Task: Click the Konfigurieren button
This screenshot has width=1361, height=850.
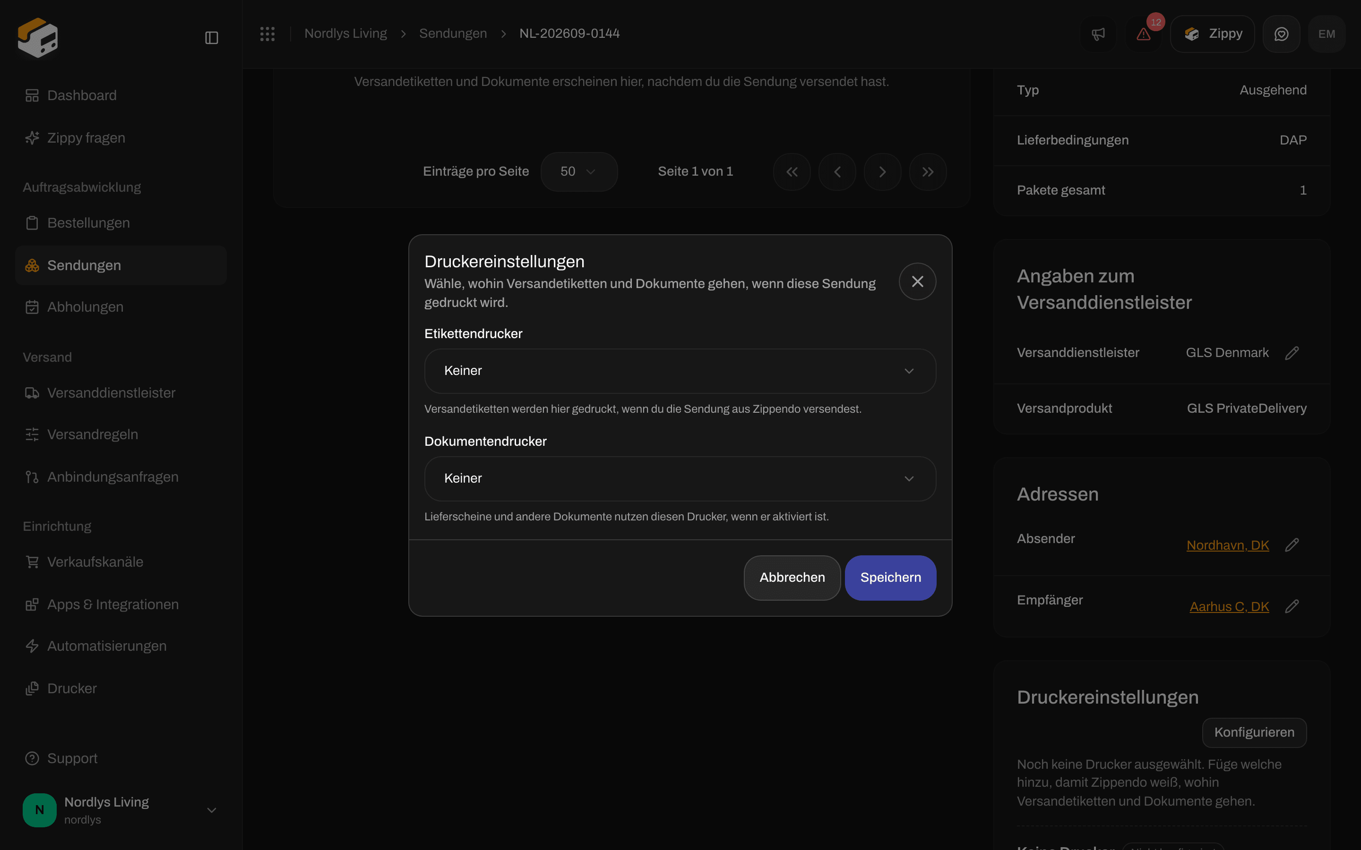Action: click(x=1254, y=732)
